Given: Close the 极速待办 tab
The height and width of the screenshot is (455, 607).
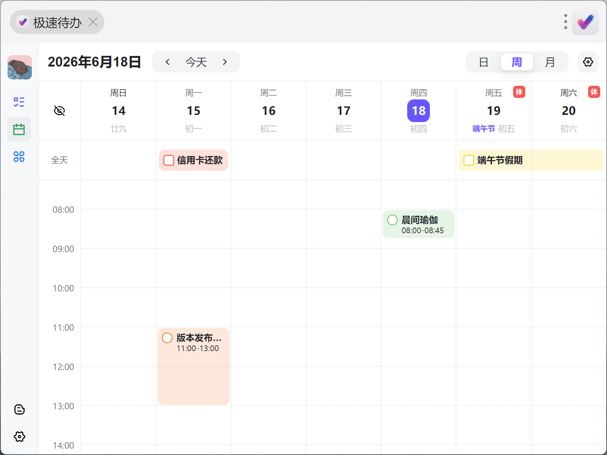Looking at the screenshot, I should point(93,22).
